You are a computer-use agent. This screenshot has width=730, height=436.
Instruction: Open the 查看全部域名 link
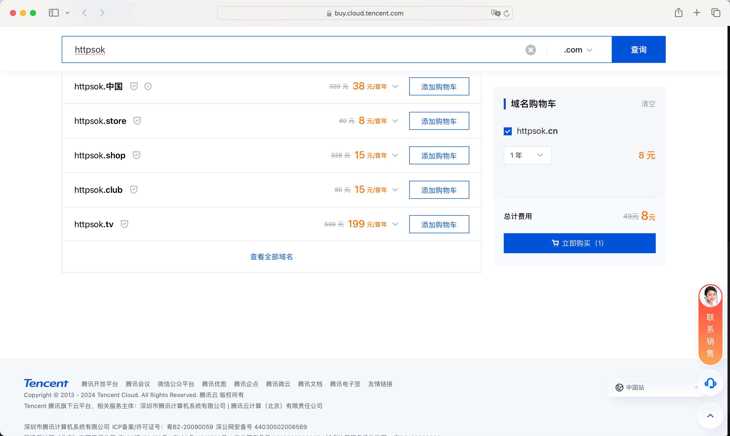coord(271,256)
